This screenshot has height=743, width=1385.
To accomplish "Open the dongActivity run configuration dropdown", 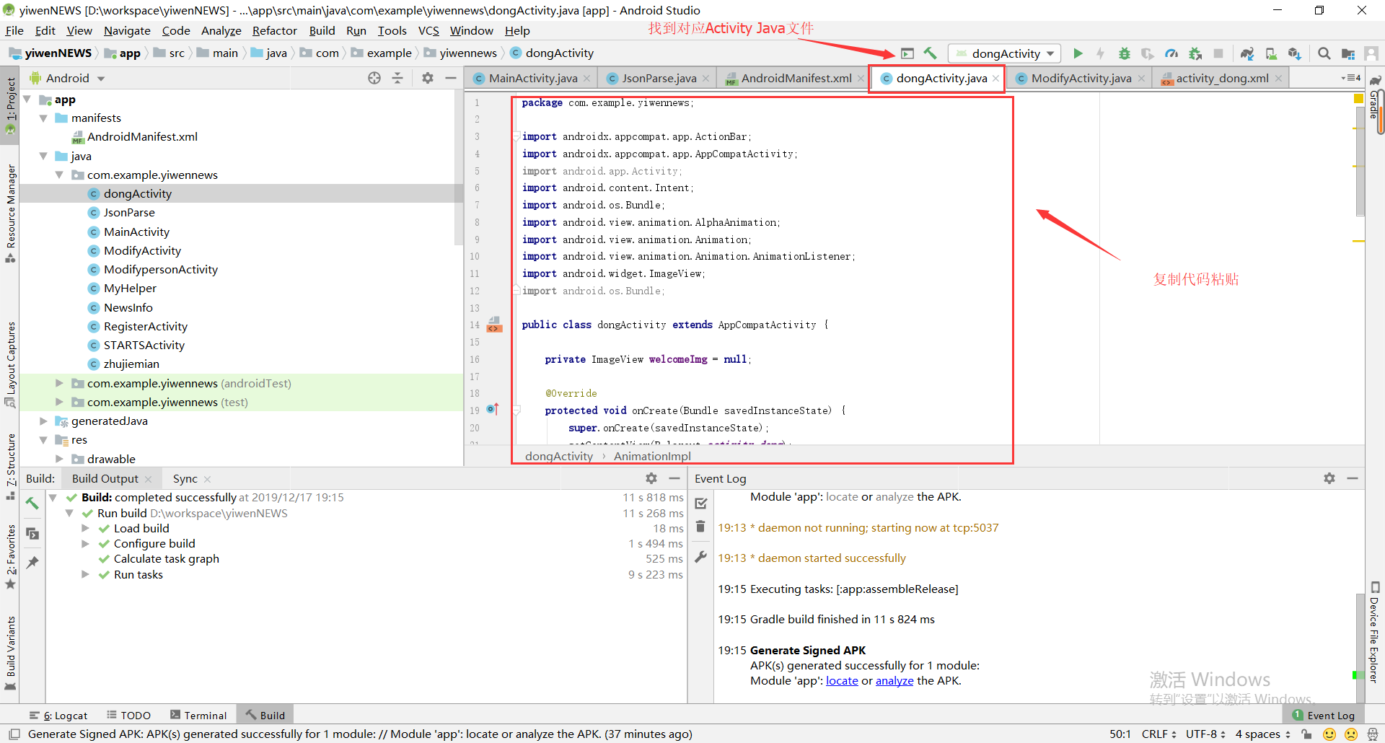I will pyautogui.click(x=1004, y=53).
